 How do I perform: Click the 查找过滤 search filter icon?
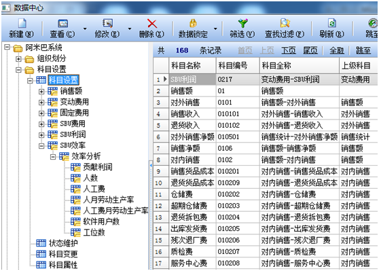pyautogui.click(x=285, y=24)
